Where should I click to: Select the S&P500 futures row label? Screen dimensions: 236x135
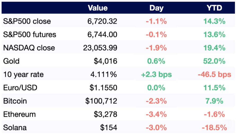[x=29, y=35]
